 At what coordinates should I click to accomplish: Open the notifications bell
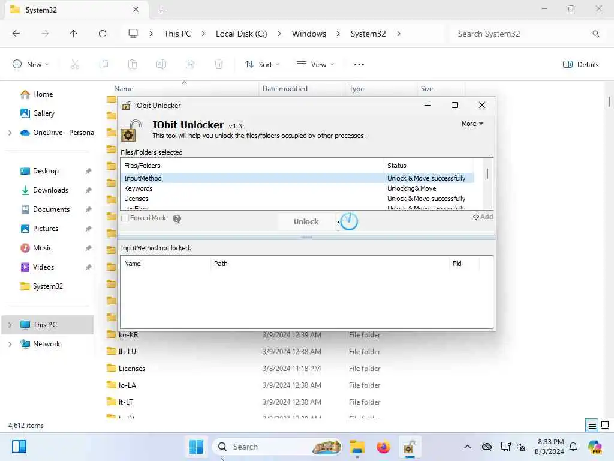pyautogui.click(x=573, y=447)
